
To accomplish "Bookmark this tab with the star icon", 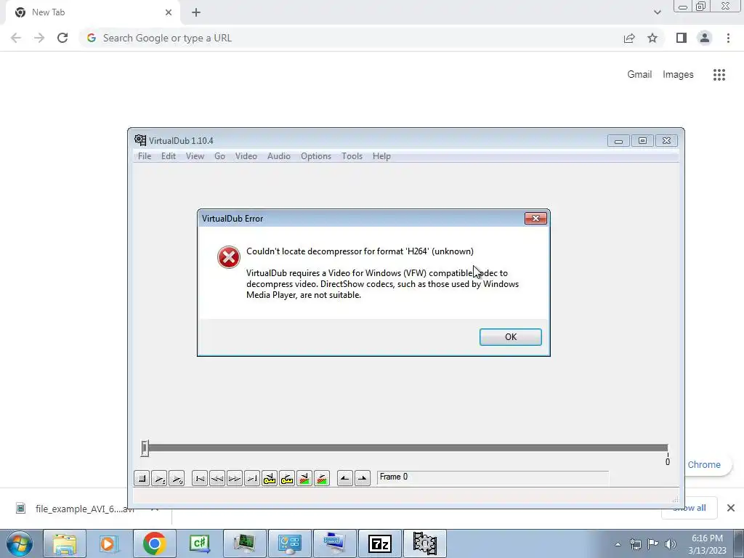I will 652,38.
